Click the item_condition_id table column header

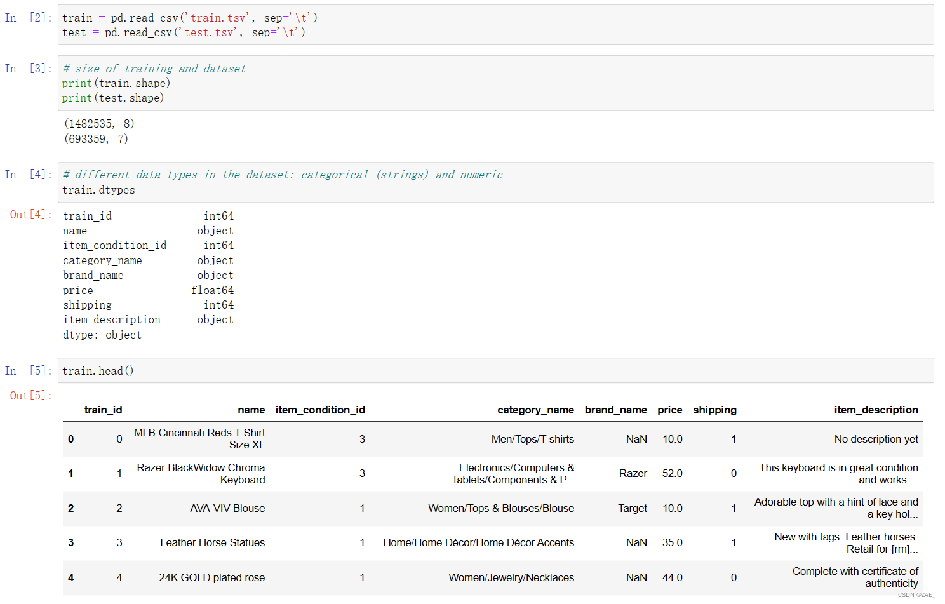[320, 410]
